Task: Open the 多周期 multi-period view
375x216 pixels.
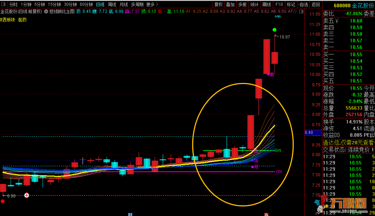Action: point(137,4)
